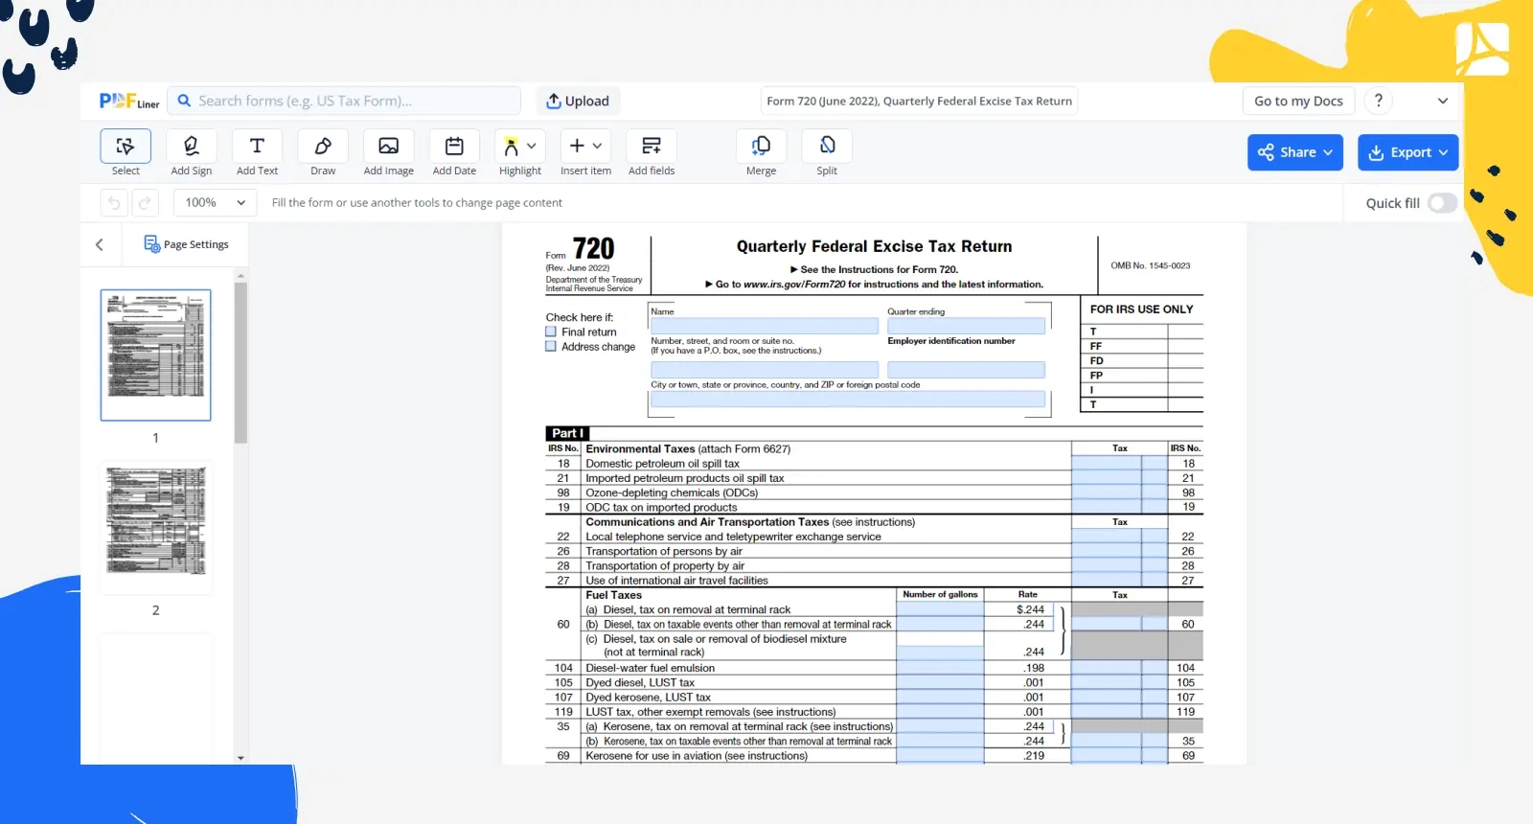Click the 'Fuel Taxes' heading

pos(613,595)
